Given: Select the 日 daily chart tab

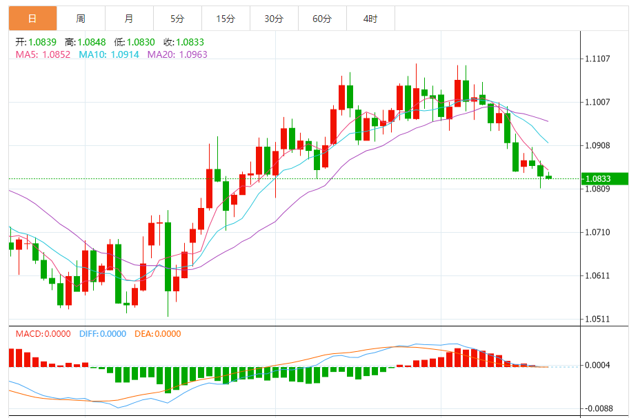Looking at the screenshot, I should point(32,19).
